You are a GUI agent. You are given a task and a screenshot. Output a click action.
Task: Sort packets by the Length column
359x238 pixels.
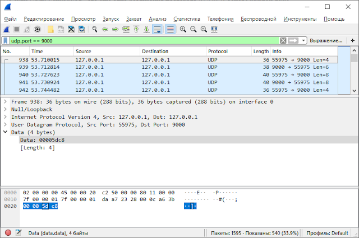(x=261, y=52)
